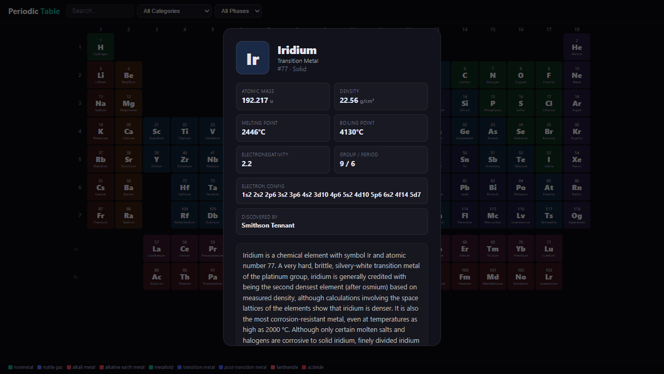This screenshot has height=374, width=664.
Task: Select the Krypton element tile
Action: 577,131
